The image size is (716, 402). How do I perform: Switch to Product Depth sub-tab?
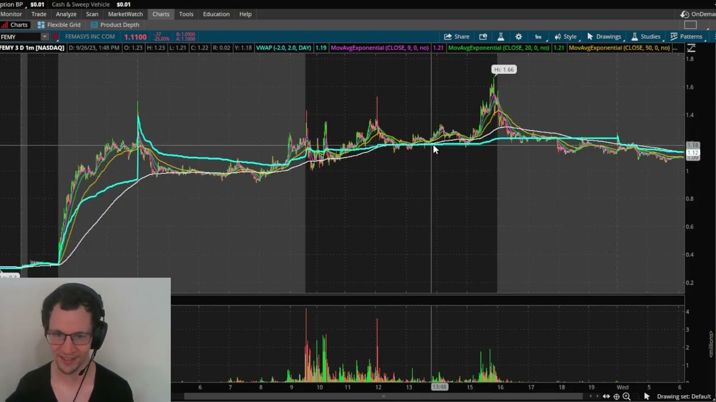coord(115,25)
